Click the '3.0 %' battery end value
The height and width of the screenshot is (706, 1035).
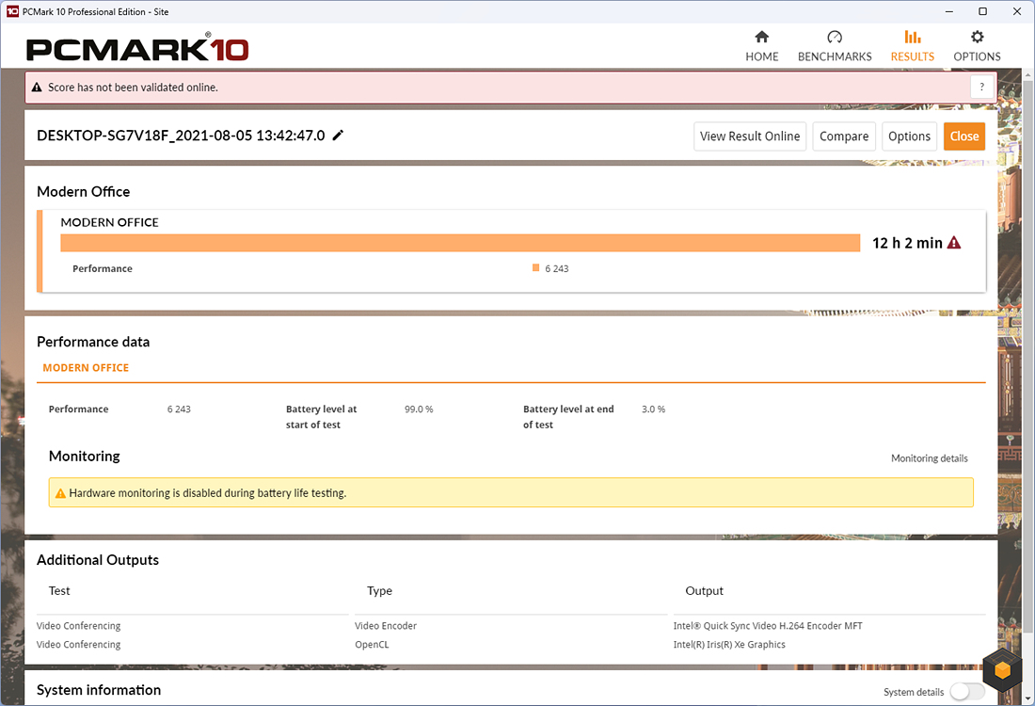click(x=654, y=409)
